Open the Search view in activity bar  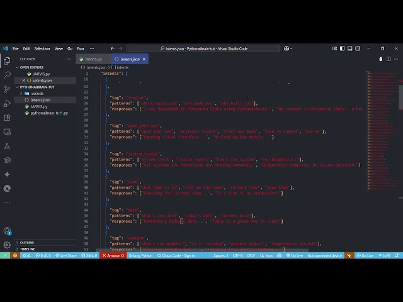(x=7, y=75)
